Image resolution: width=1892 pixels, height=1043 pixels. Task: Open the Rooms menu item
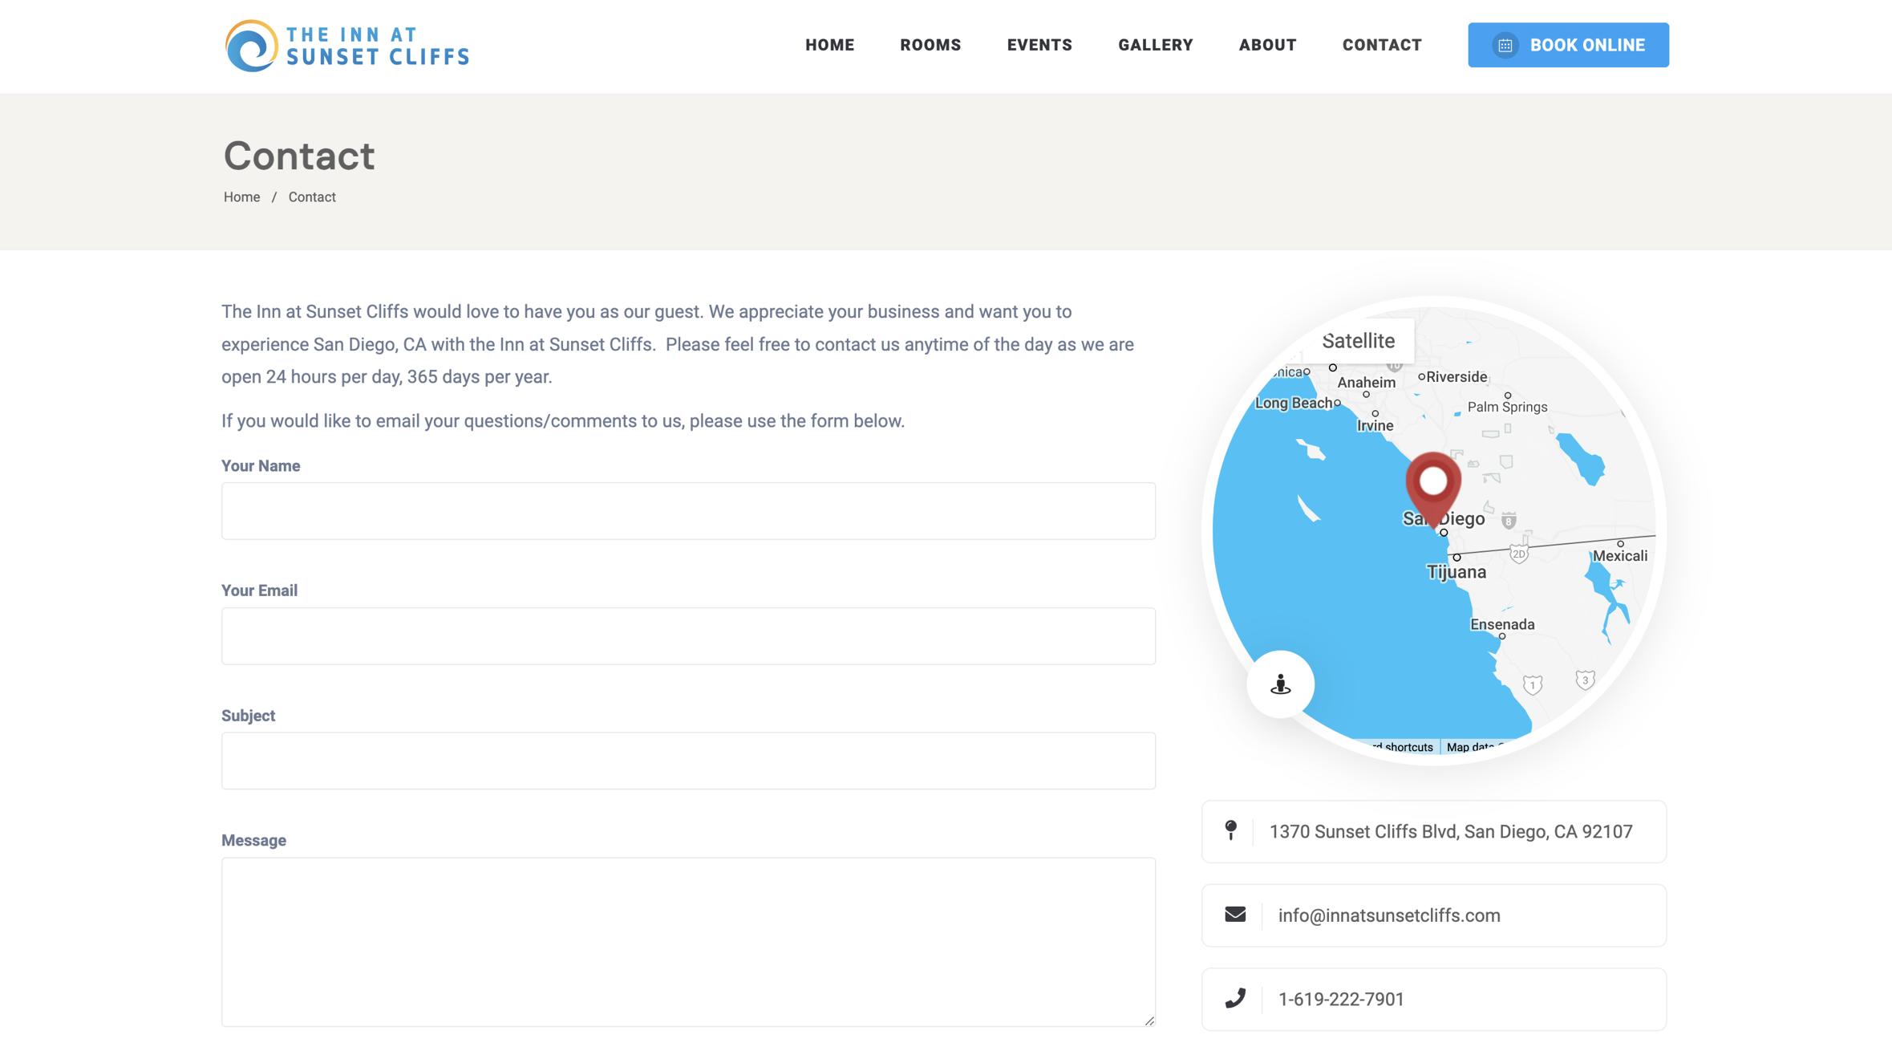click(930, 45)
